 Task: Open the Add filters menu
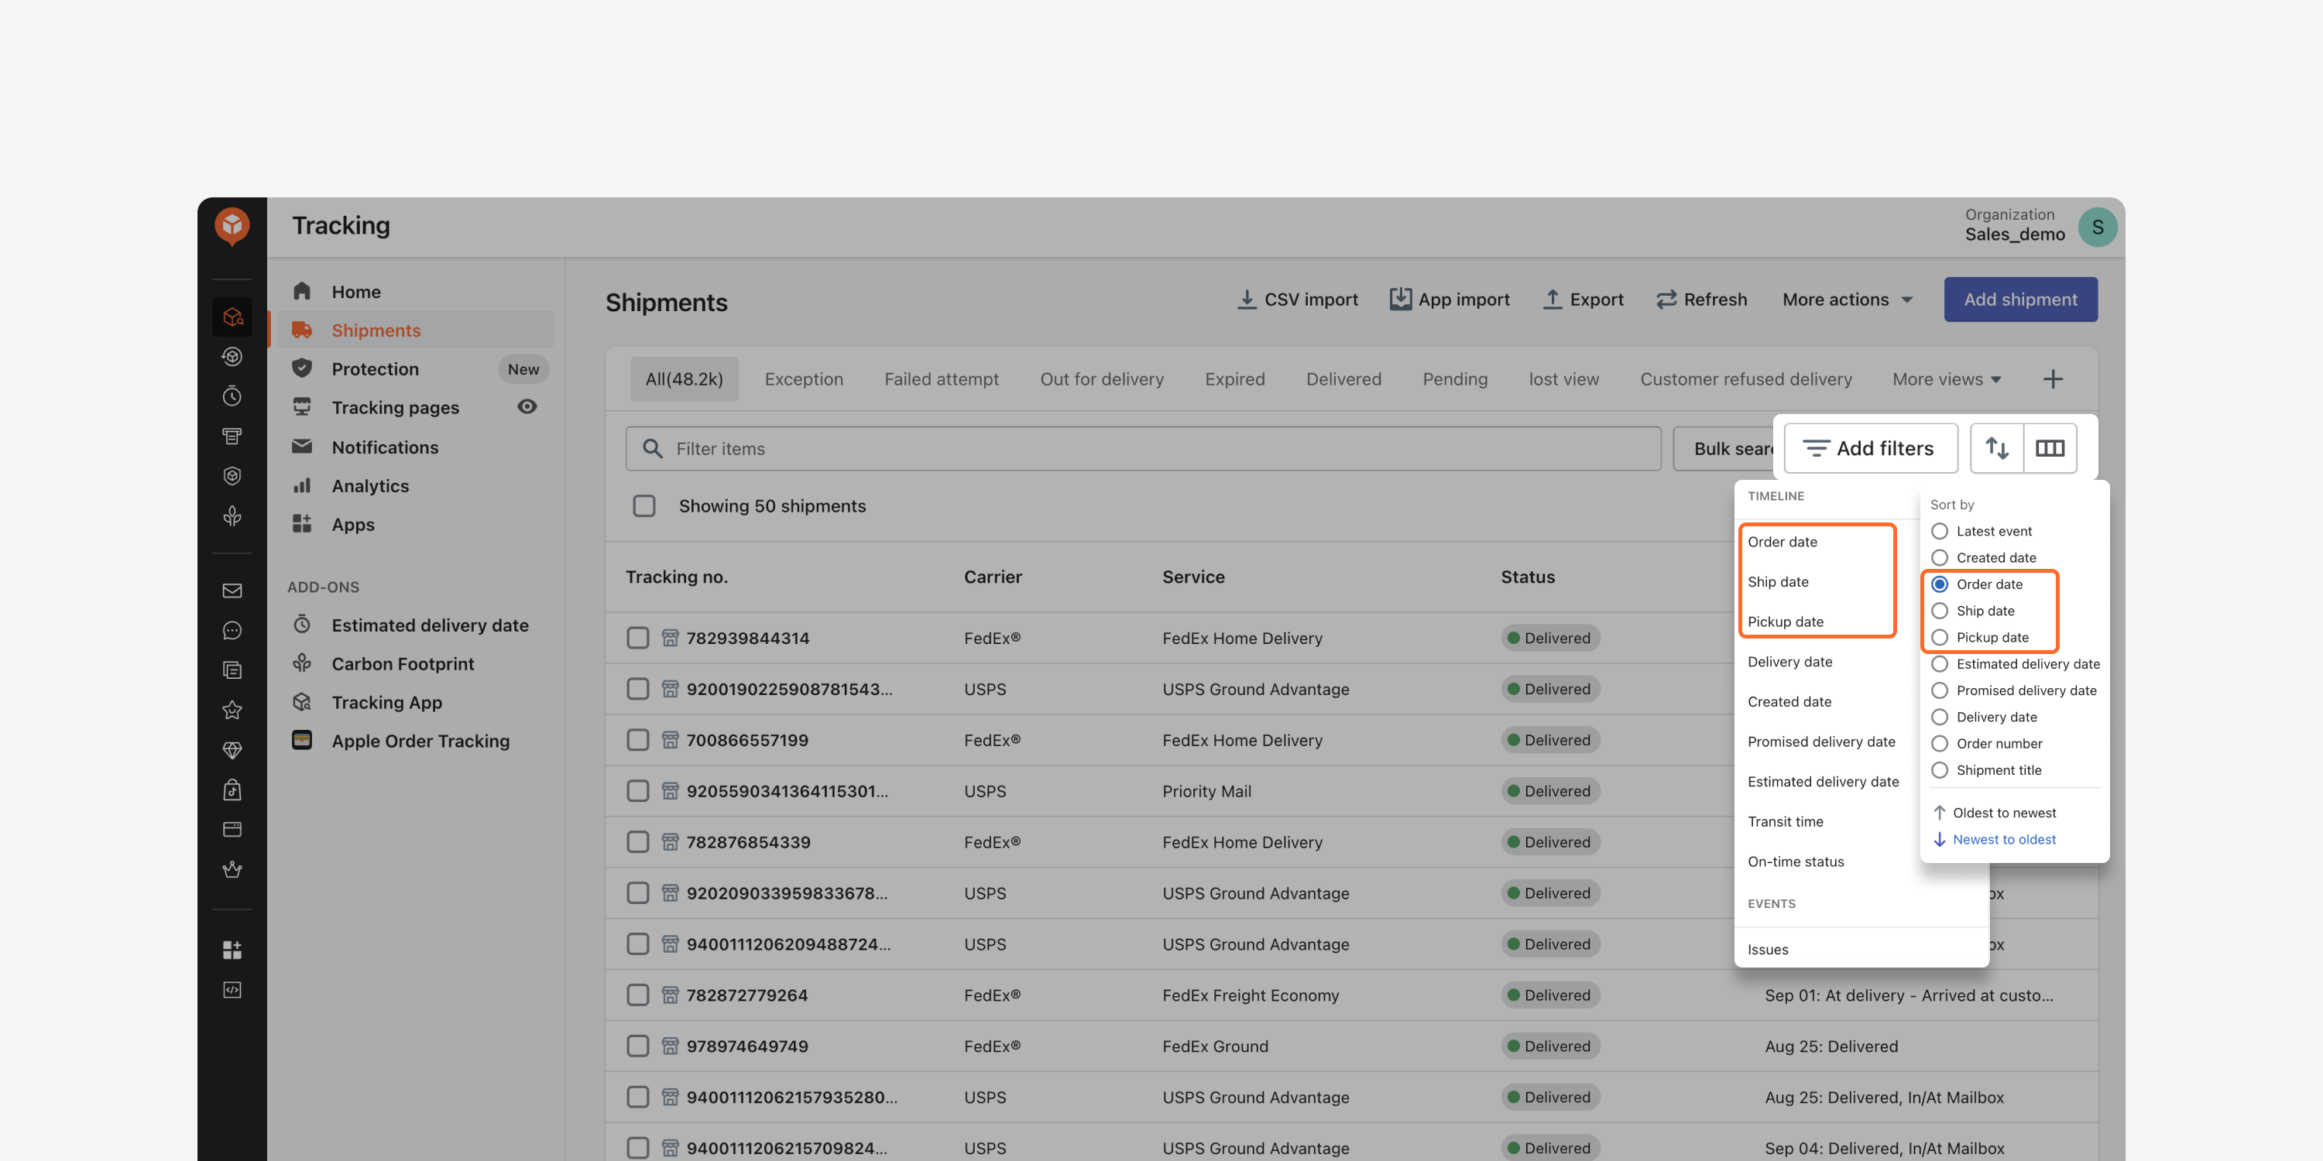click(x=1870, y=448)
